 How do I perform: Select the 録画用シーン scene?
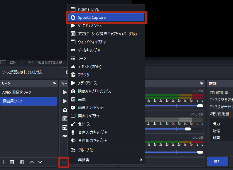(29, 101)
